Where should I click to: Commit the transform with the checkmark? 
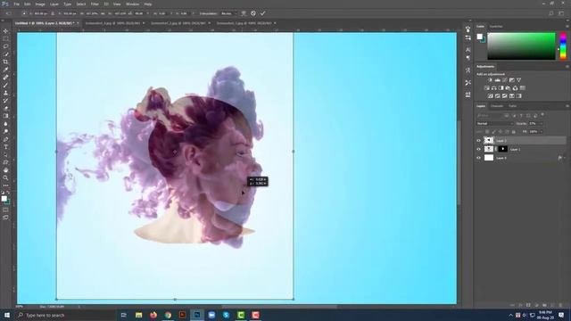pos(262,13)
